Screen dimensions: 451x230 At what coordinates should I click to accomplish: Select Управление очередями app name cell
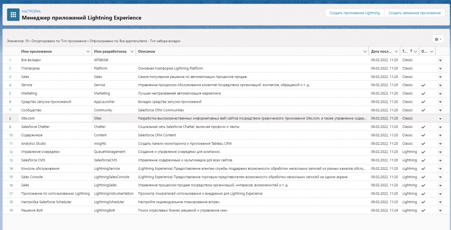(40, 152)
